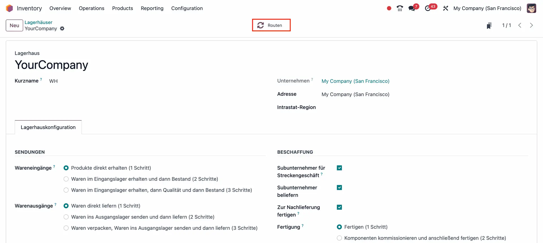This screenshot has height=243, width=543.
Task: Open the Reporting menu
Action: tap(152, 8)
